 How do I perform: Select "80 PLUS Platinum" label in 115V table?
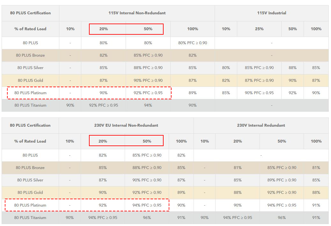(30, 93)
